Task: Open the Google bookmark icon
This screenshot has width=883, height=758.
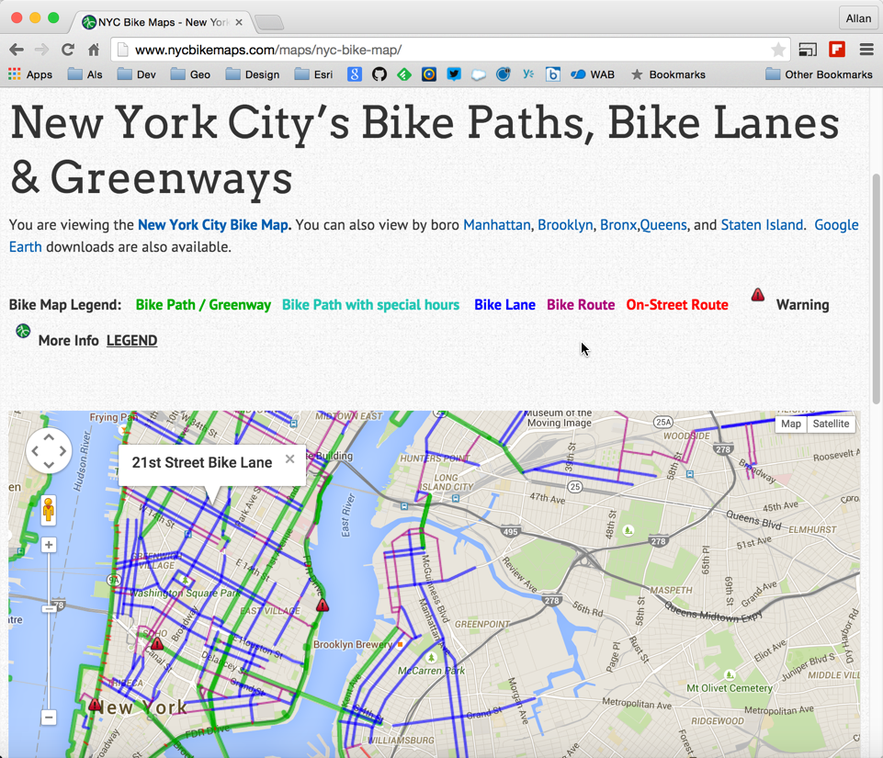Action: (355, 74)
